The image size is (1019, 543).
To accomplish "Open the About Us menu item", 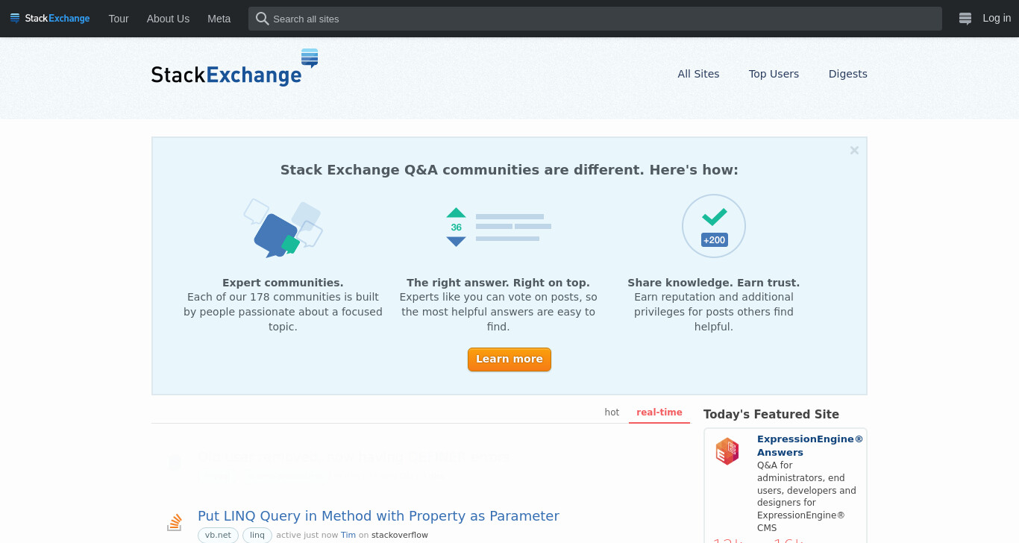I will point(168,19).
